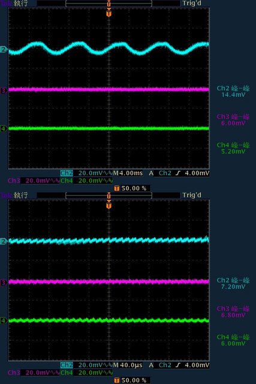The height and width of the screenshot is (384, 256).
Task: Click the M 40.0µs timebase readout
Action: click(x=128, y=365)
